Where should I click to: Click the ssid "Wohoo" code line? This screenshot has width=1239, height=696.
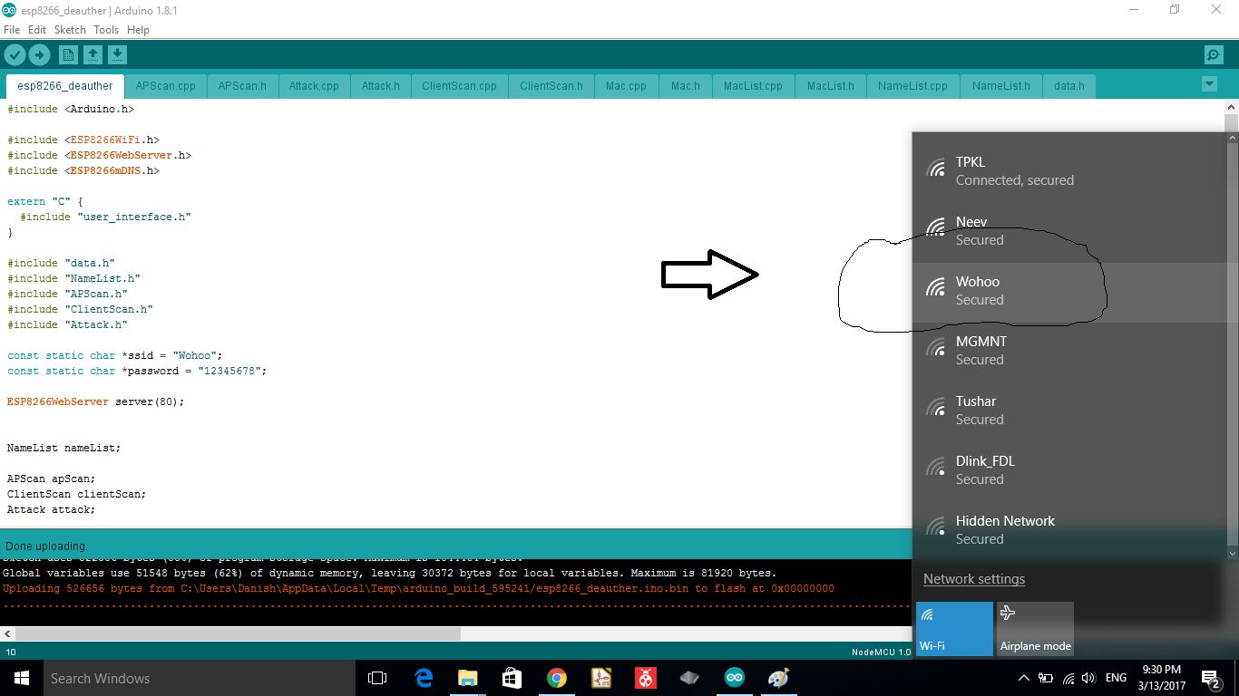(114, 355)
